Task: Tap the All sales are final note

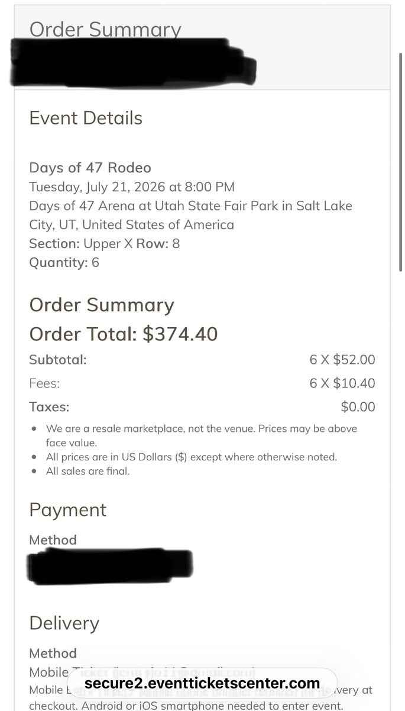Action: 88,472
